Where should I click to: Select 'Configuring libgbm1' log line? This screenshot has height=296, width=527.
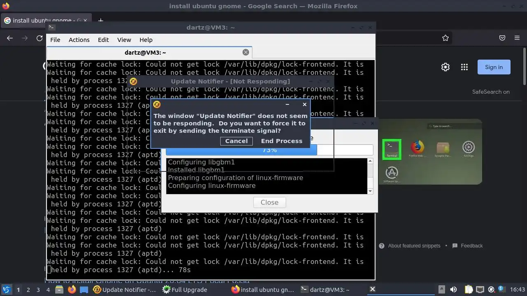coord(201,162)
